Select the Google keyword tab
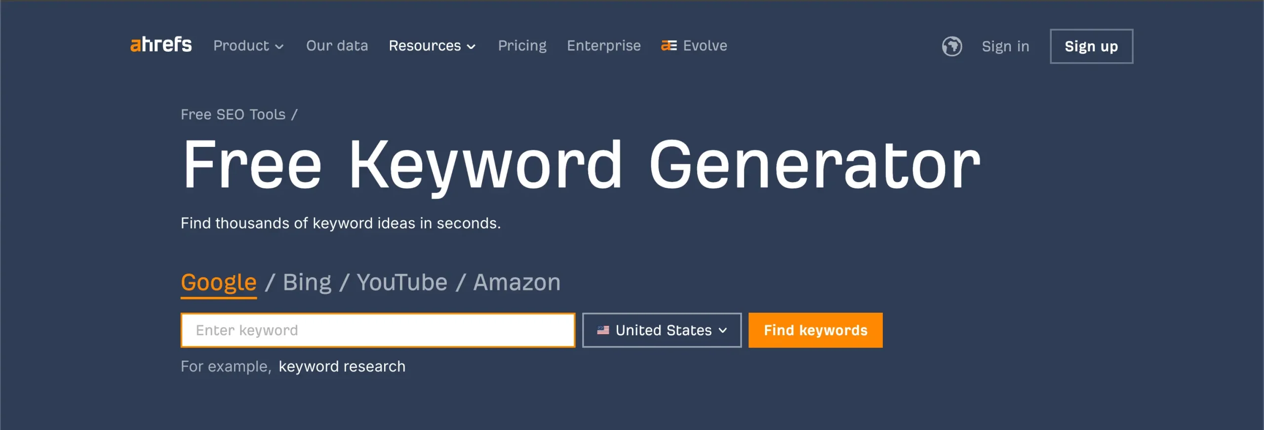 point(218,282)
